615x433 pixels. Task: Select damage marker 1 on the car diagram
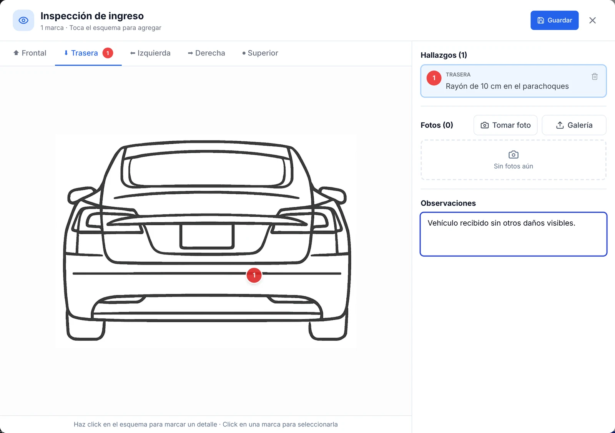[x=254, y=275]
